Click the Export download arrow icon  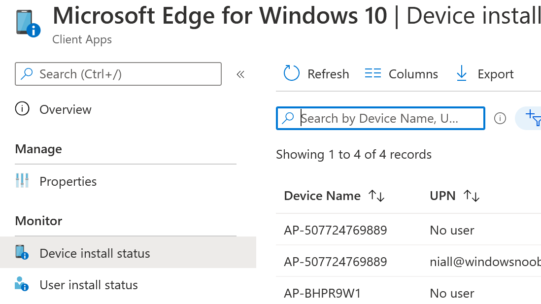tap(461, 73)
